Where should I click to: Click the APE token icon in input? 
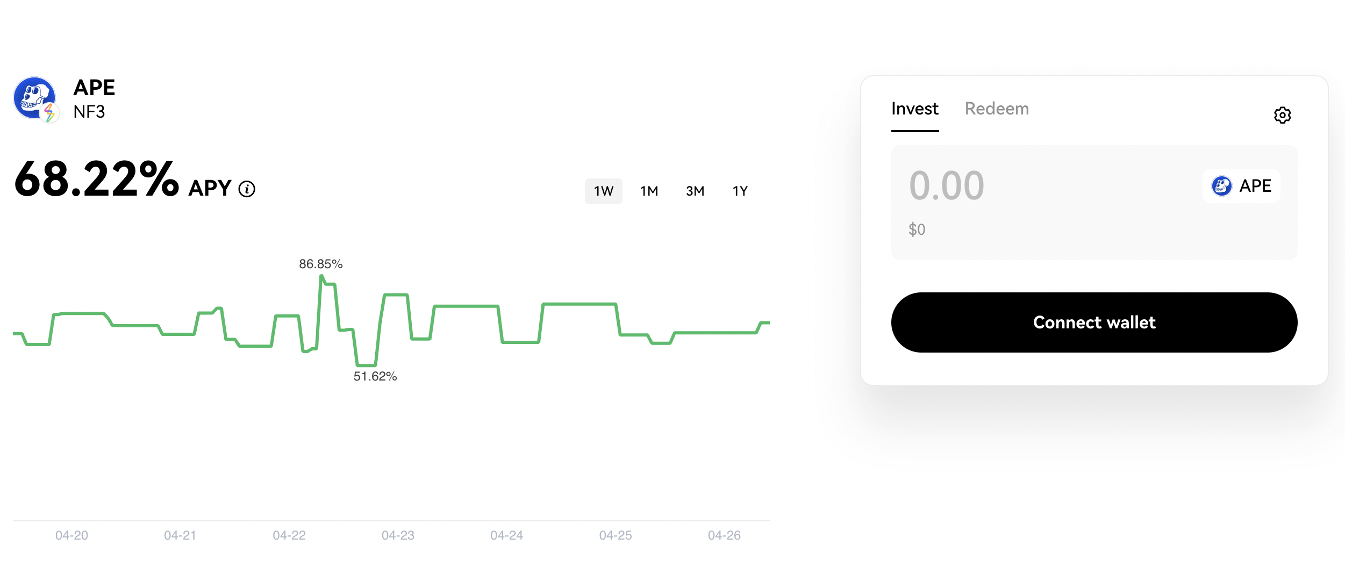pos(1221,186)
